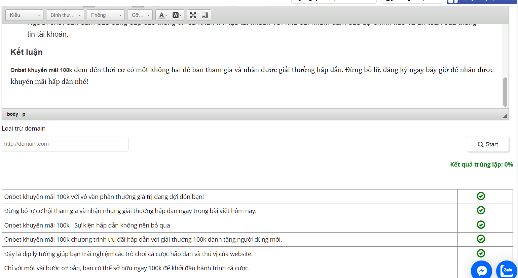Toggle show blocks in editor
This screenshot has height=278, width=518.
point(205,15)
